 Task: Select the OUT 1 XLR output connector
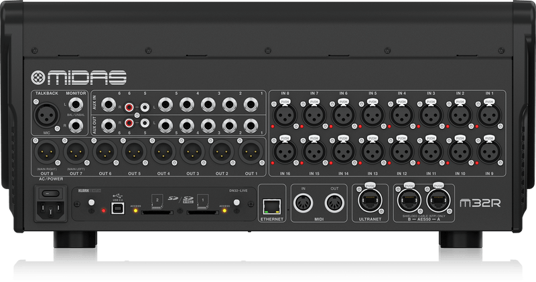coord(249,152)
